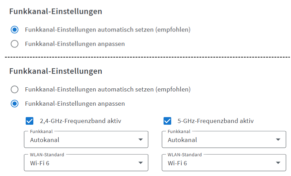
Task: Click the 'Wi-Fi 6' value in 5-GHz WLAN-Standard field
Action: point(177,163)
